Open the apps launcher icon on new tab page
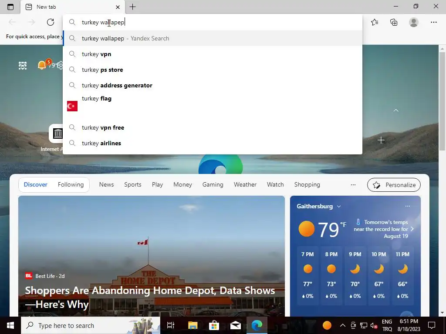Screen dimensions: 446x334 (23, 65)
